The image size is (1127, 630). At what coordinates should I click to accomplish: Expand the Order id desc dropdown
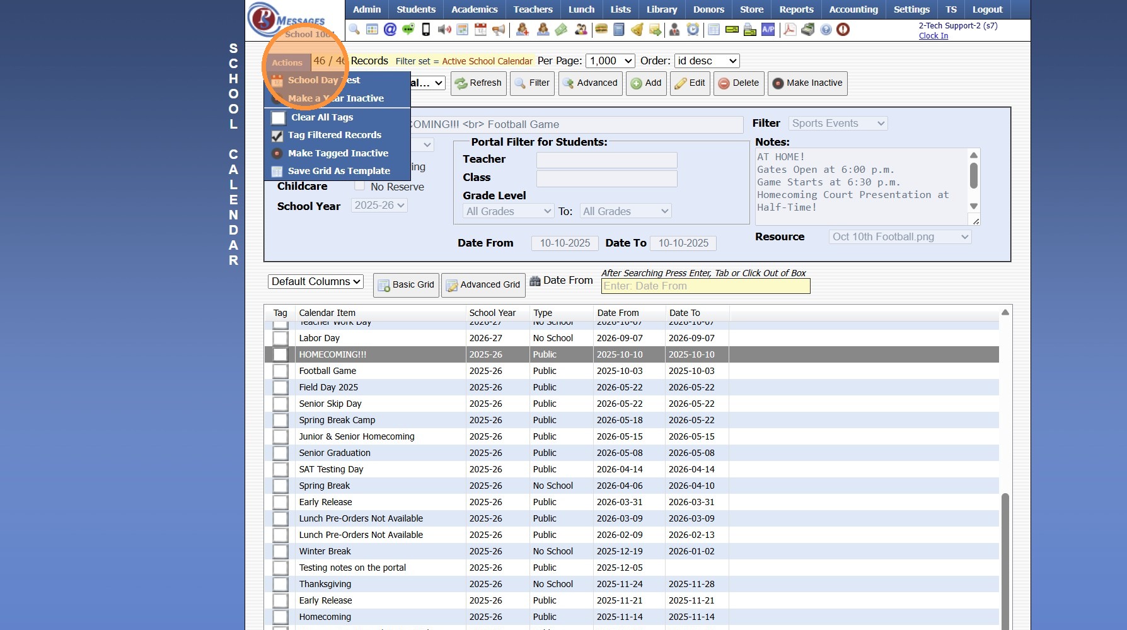pyautogui.click(x=707, y=61)
